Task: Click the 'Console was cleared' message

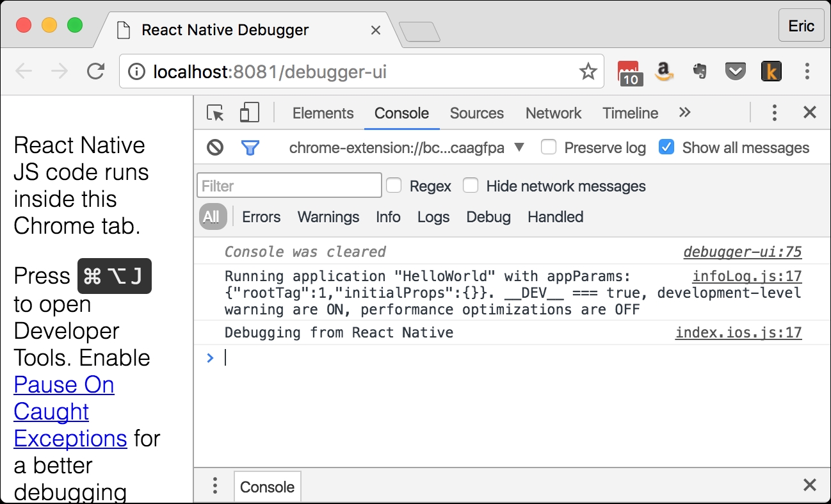Action: click(x=305, y=252)
